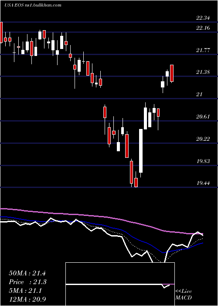The width and height of the screenshot is (218, 306).
Task: Select the 22.34 price level label
Action: [203, 18]
